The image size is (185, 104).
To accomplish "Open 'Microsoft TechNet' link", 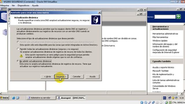I will [160, 71].
